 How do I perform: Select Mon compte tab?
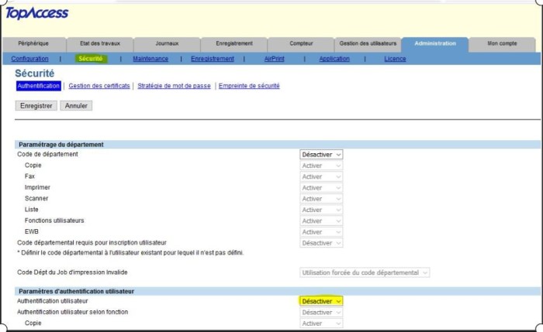pyautogui.click(x=501, y=43)
